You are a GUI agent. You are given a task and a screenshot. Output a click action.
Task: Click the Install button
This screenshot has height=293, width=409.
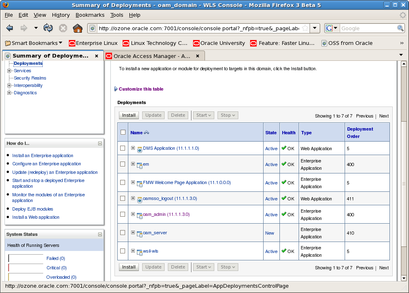pos(129,115)
